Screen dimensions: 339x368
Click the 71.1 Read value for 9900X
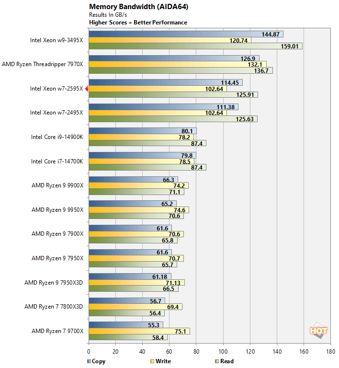pyautogui.click(x=175, y=192)
